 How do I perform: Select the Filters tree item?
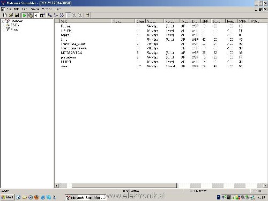pyautogui.click(x=14, y=29)
